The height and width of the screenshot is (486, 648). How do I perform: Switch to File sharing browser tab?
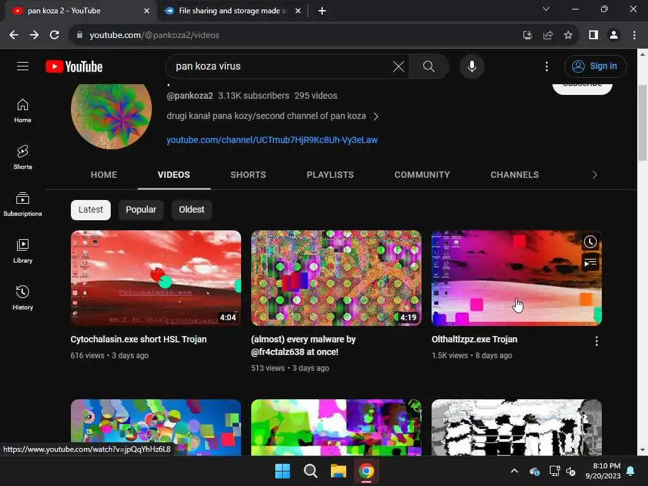click(231, 11)
